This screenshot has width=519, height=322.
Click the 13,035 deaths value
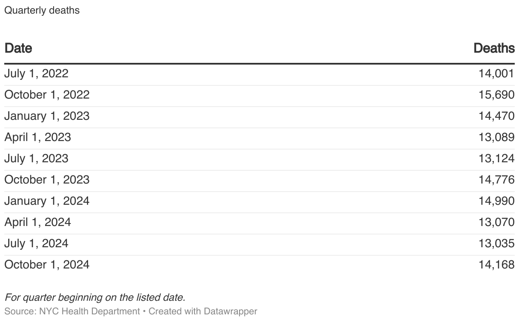point(496,243)
